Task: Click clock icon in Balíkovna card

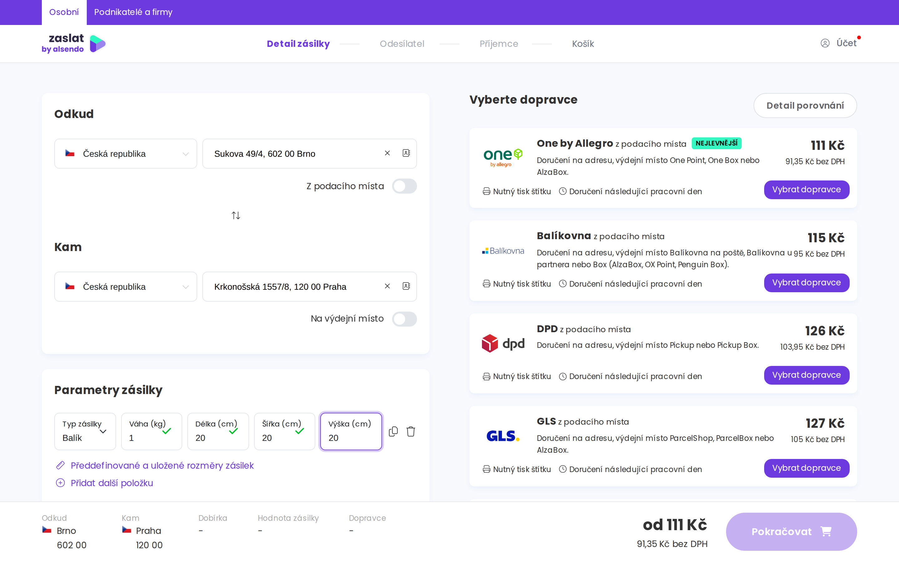Action: [x=563, y=284]
